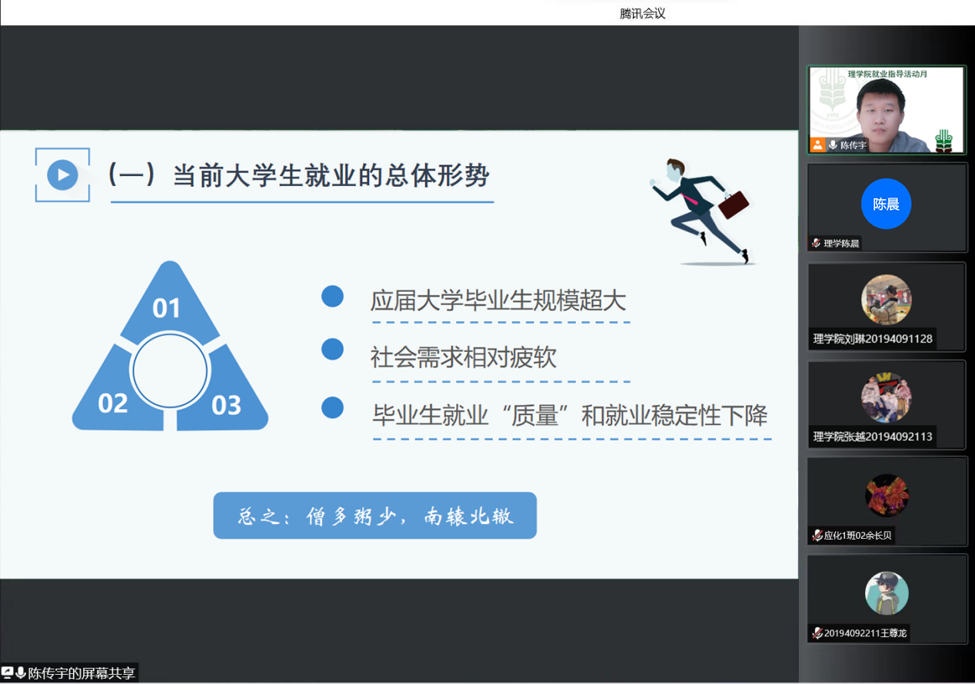The width and height of the screenshot is (975, 684).
Task: Click muted mic icon beside 应化1班02余长贝
Action: [x=817, y=536]
